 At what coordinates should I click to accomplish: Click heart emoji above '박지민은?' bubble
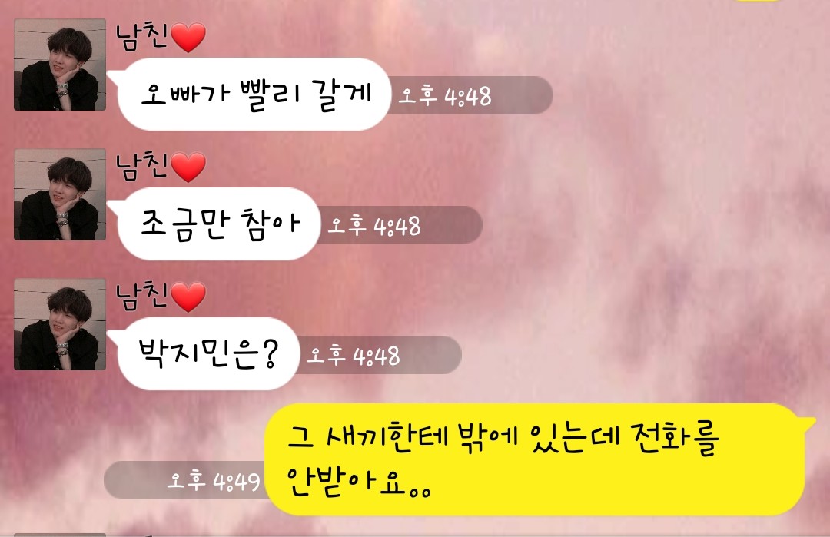click(x=188, y=297)
